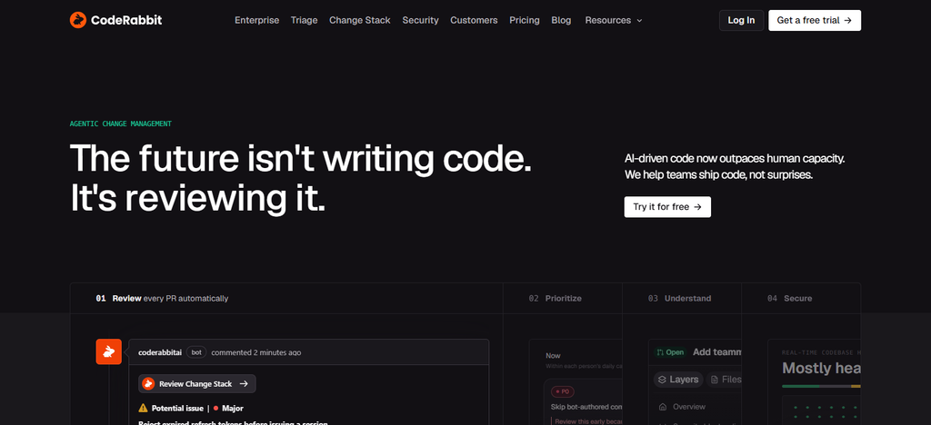Click the Log In button
931x425 pixels.
click(741, 20)
